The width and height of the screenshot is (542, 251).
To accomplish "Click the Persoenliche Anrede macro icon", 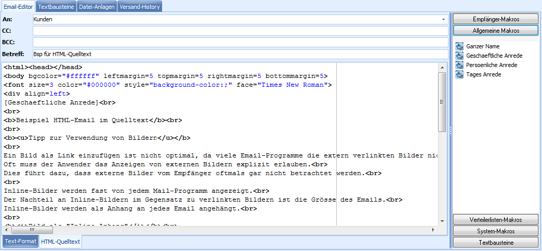I will [x=459, y=64].
